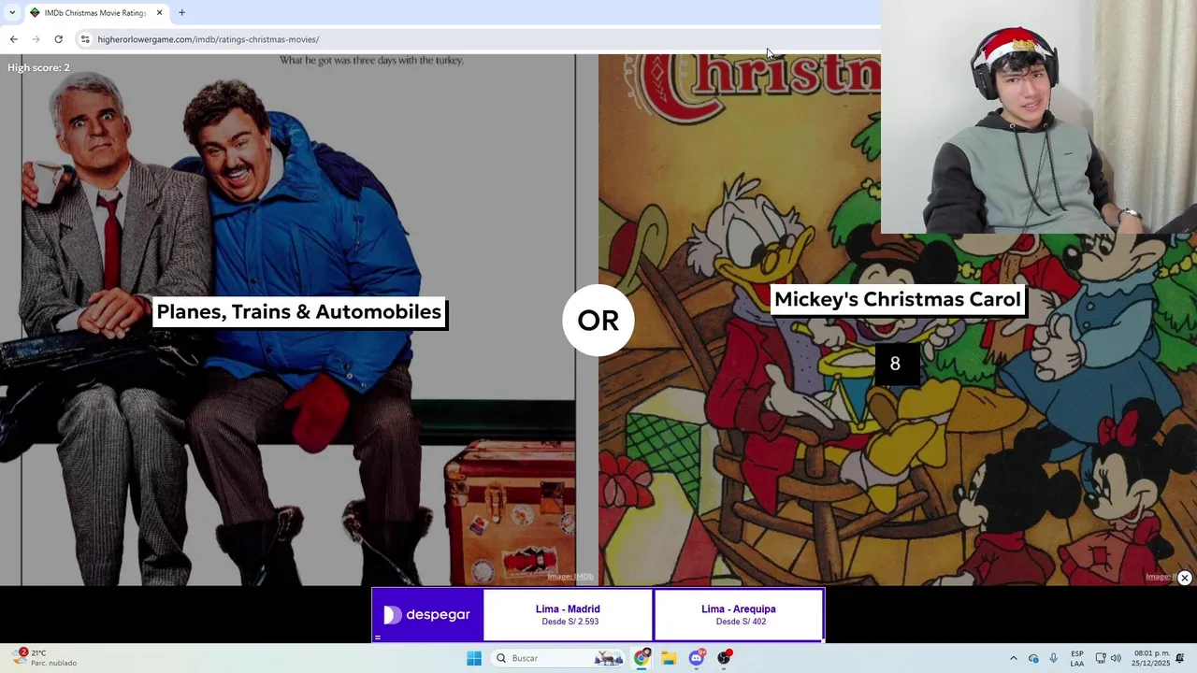Open OBS Studio from the taskbar
This screenshot has height=673, width=1197.
pyautogui.click(x=724, y=658)
